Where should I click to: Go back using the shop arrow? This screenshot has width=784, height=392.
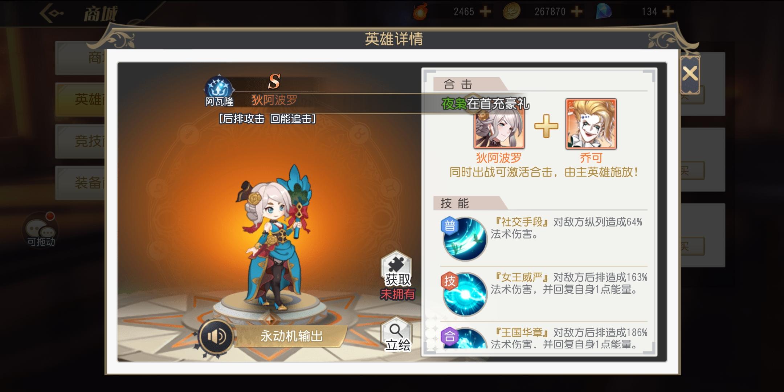pyautogui.click(x=52, y=14)
